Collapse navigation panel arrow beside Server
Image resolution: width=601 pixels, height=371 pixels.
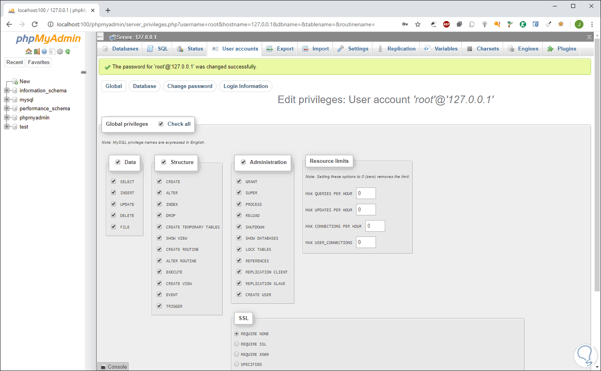pyautogui.click(x=100, y=37)
